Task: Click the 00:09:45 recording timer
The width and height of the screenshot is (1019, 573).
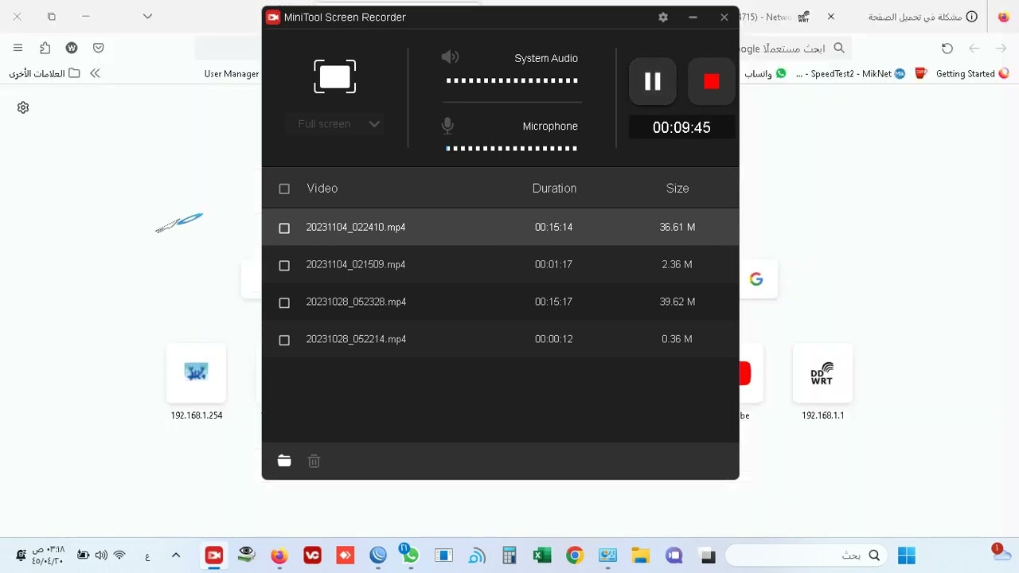Action: tap(681, 127)
